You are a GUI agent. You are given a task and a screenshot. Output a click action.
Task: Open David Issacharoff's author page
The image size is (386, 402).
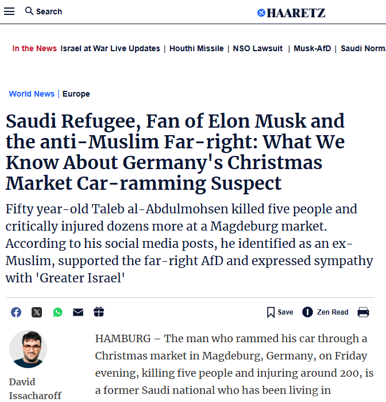[35, 388]
